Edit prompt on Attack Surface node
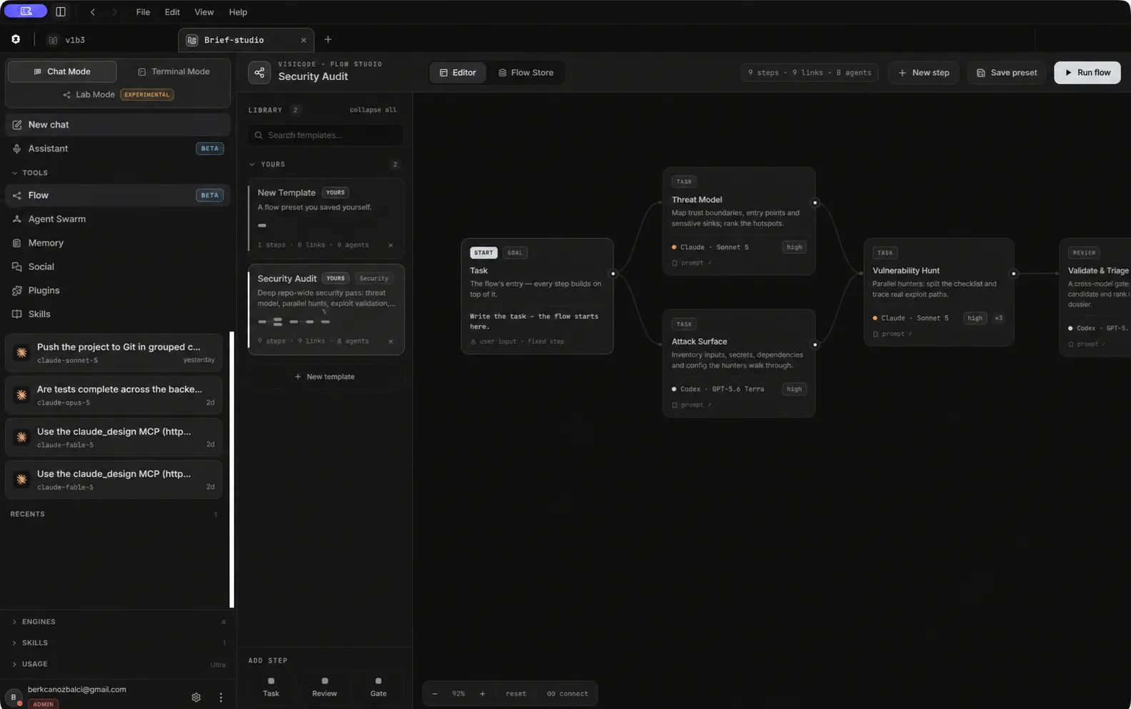Viewport: 1131px width, 709px height. (x=692, y=405)
